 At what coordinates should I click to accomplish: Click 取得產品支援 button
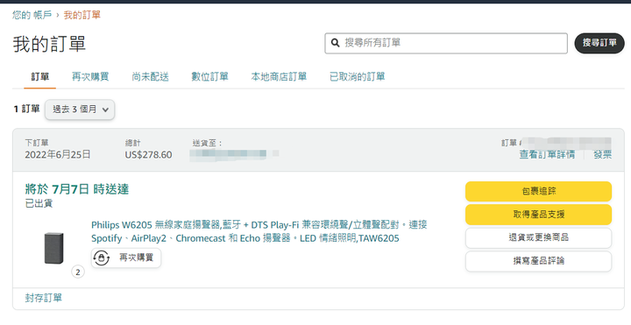538,215
